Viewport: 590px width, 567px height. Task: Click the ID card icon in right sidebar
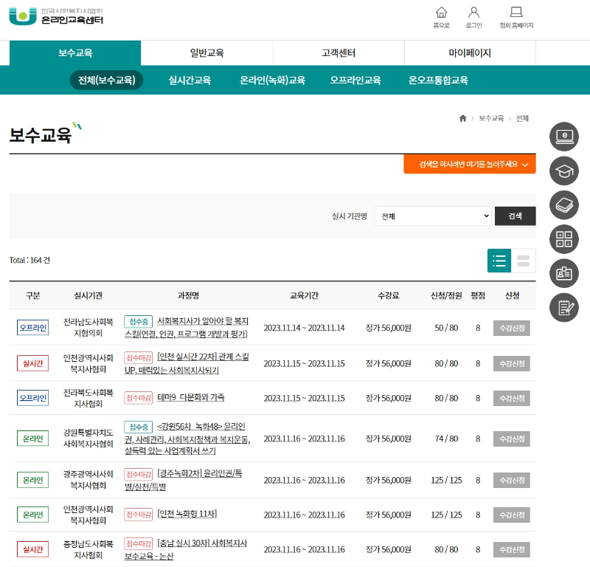(x=564, y=272)
